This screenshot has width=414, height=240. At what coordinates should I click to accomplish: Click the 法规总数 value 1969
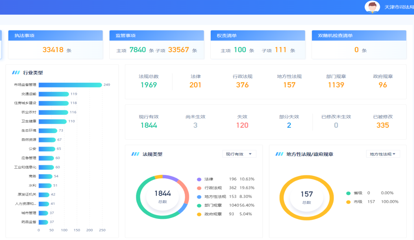[148, 85]
